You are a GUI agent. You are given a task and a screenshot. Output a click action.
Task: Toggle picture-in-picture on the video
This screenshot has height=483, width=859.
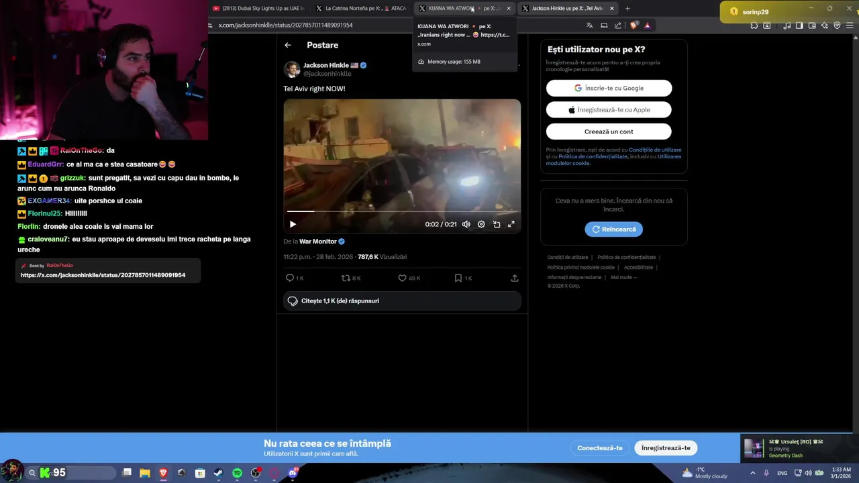[497, 224]
